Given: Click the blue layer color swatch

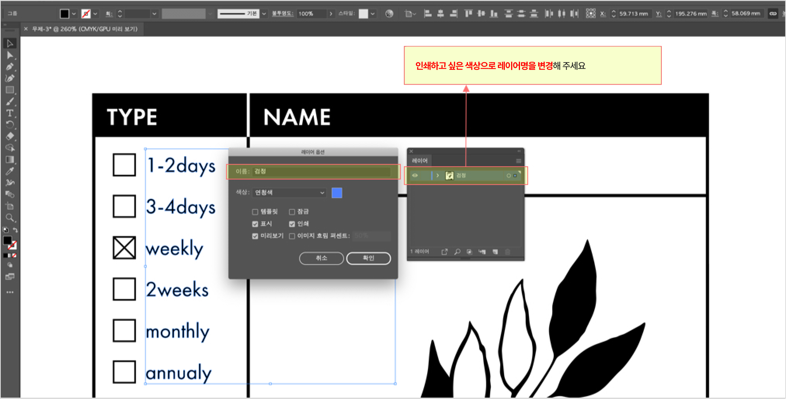Looking at the screenshot, I should click(x=337, y=193).
